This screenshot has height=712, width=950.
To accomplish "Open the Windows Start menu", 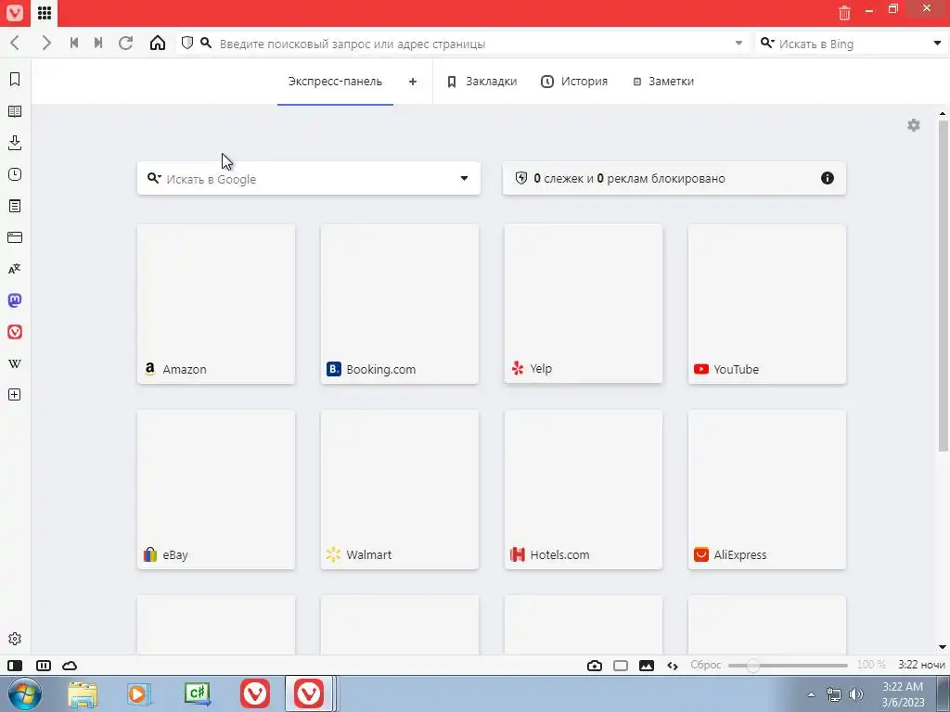I will 25,693.
